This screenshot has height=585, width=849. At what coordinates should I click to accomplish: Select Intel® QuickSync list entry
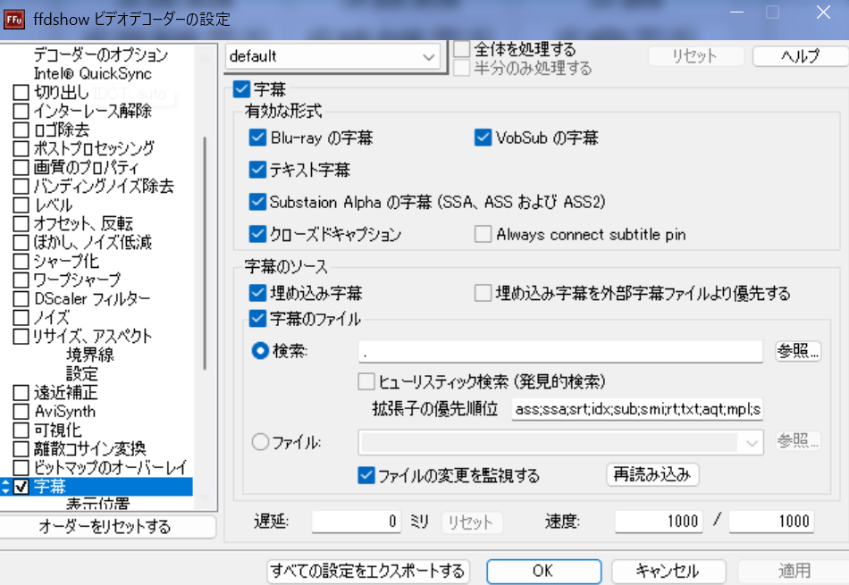click(x=93, y=73)
